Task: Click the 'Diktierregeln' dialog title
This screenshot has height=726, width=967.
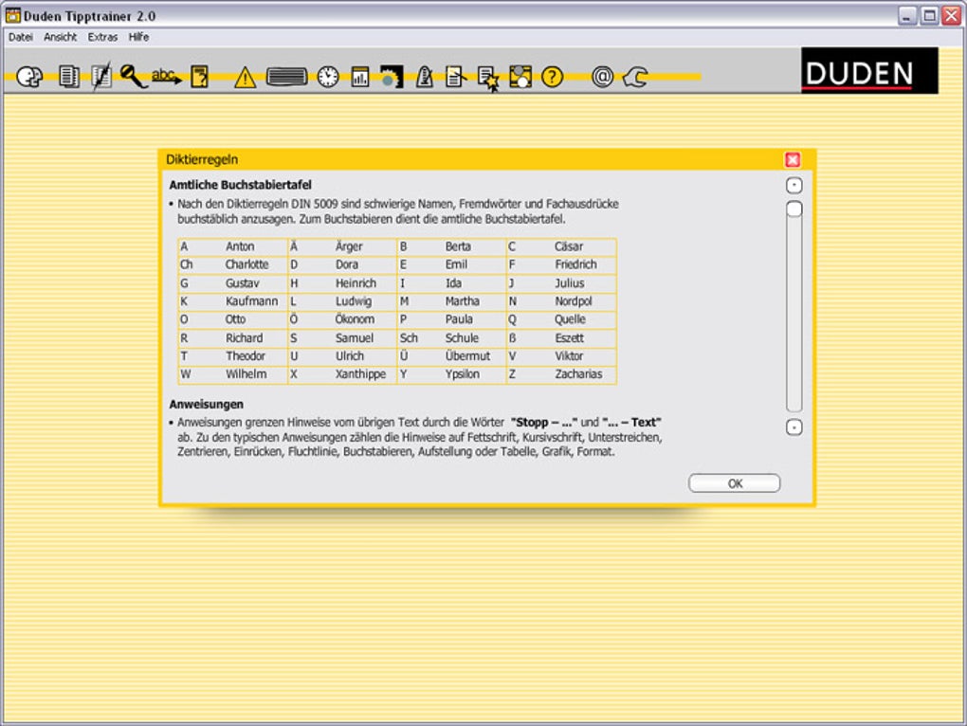Action: click(x=202, y=159)
